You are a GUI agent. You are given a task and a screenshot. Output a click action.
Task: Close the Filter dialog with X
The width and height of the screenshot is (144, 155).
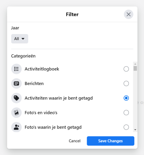129,14
